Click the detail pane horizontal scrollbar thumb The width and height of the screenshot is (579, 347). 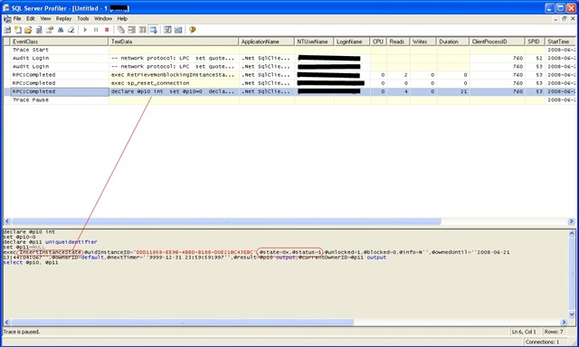click(x=183, y=323)
